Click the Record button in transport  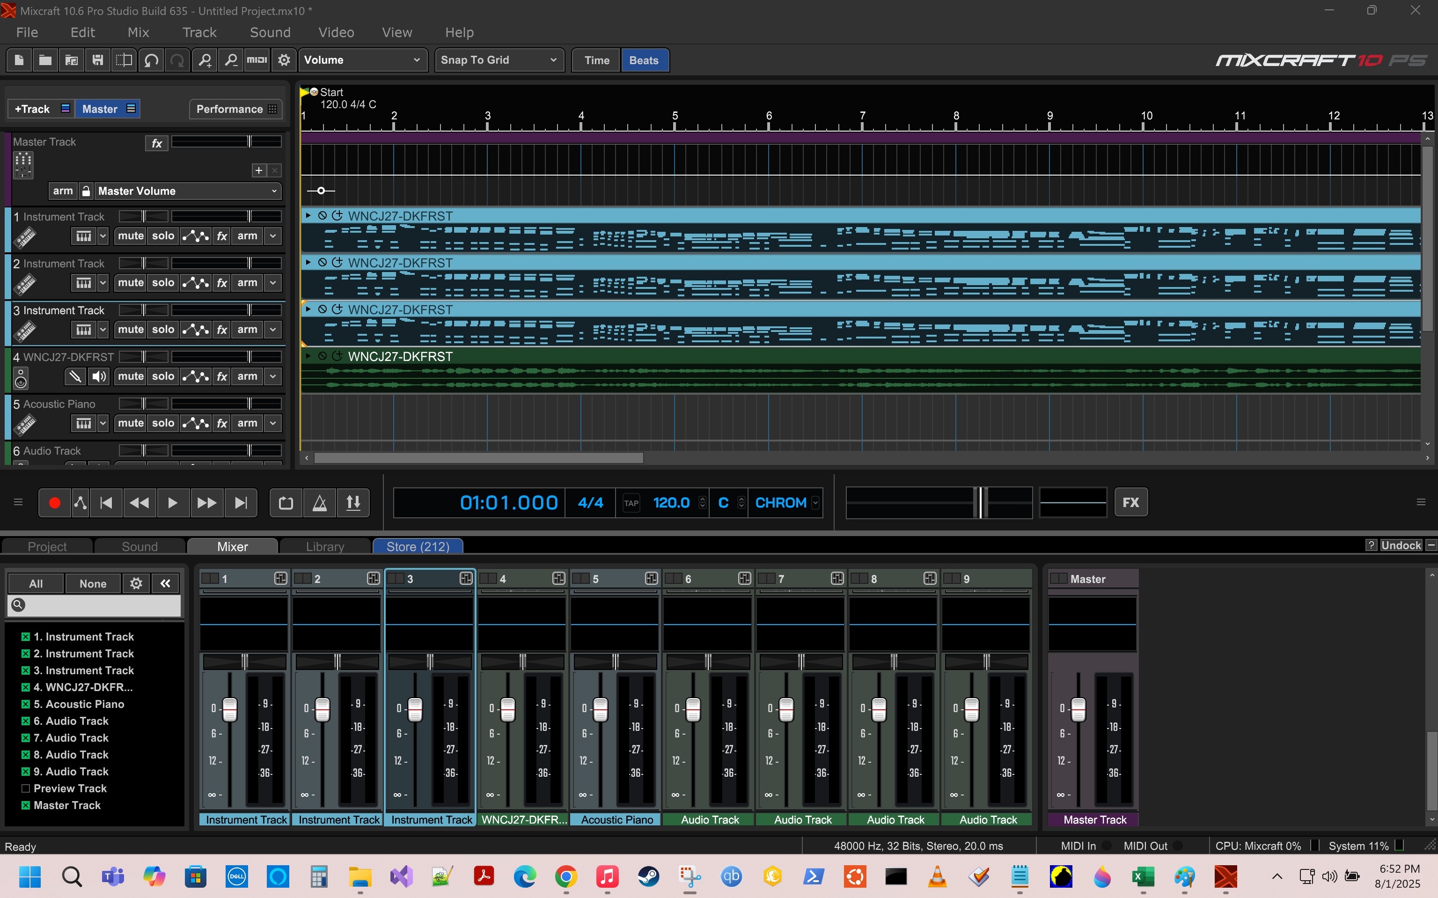[x=54, y=503]
